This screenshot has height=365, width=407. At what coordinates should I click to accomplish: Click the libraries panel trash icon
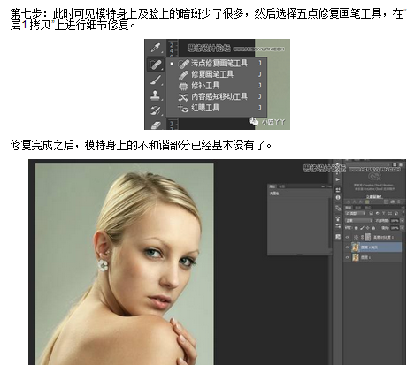[x=399, y=202]
